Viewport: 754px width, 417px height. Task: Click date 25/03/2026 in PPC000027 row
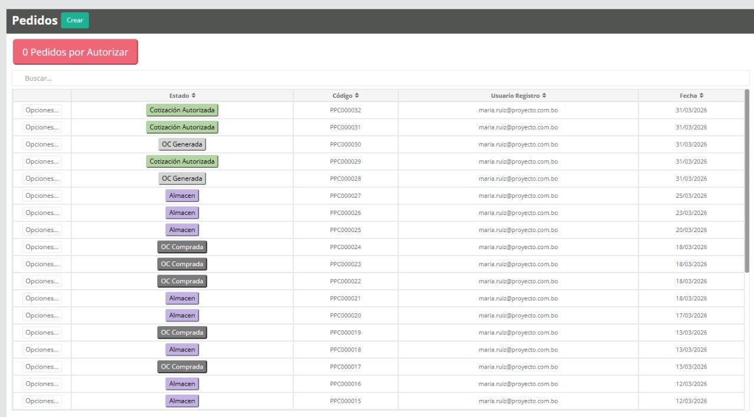click(x=691, y=196)
